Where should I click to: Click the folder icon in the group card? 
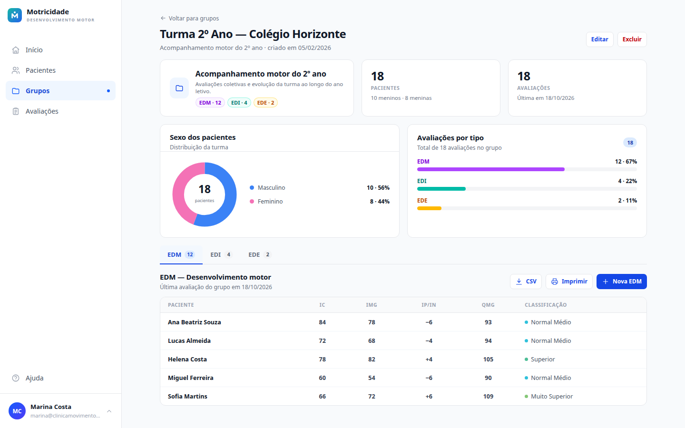(179, 88)
